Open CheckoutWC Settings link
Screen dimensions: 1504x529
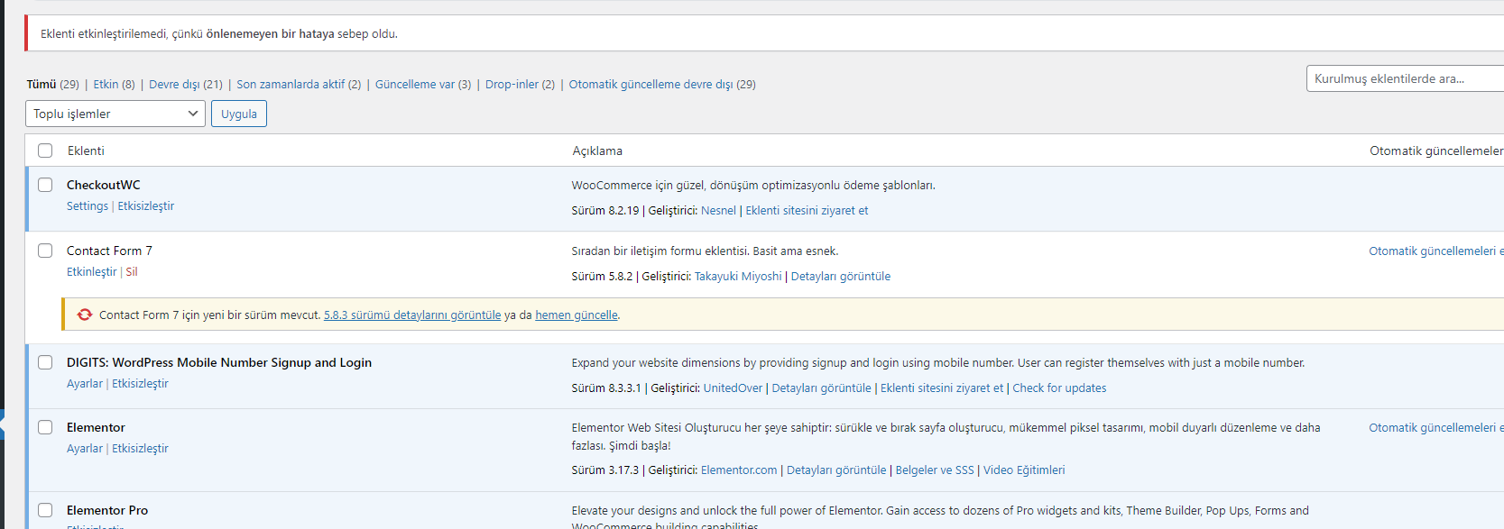(x=88, y=206)
